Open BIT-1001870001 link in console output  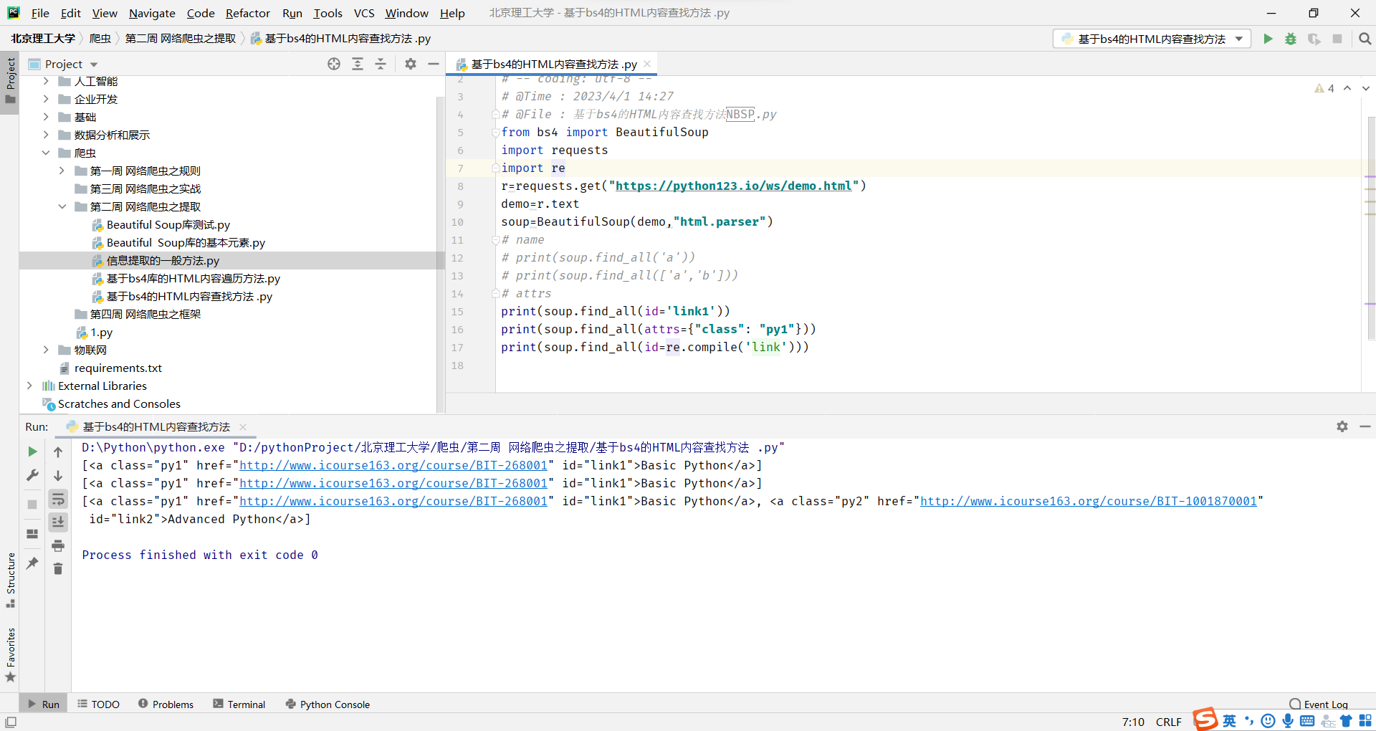1088,501
